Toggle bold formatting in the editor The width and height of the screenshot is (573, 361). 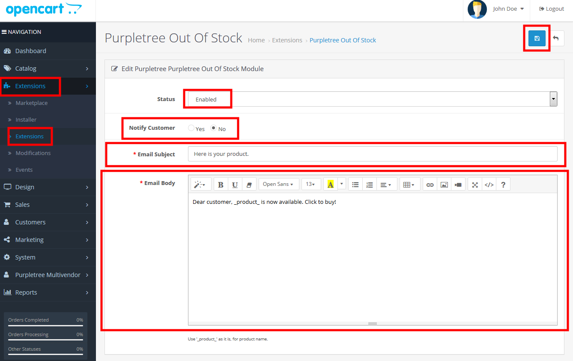221,185
